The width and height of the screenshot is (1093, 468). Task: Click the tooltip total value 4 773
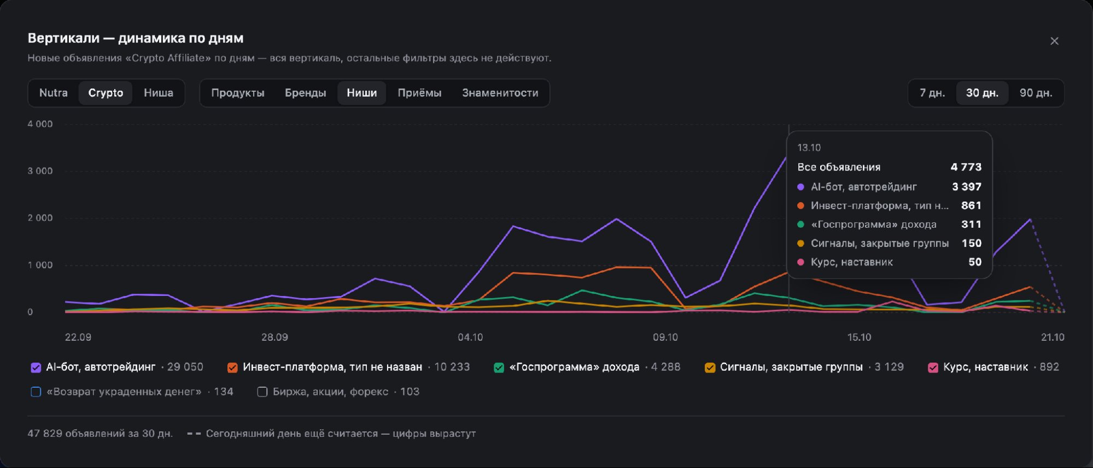pos(966,167)
